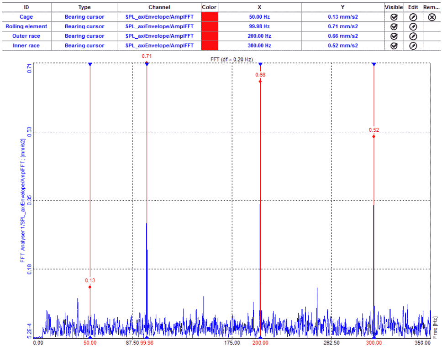Remove the Cage bearing cursor
The image size is (442, 351).
tap(432, 17)
